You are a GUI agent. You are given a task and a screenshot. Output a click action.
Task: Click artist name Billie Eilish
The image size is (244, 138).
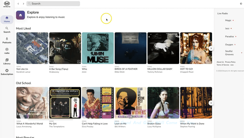click(x=119, y=72)
